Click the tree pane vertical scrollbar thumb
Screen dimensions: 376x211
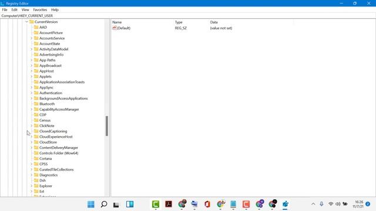tap(107, 126)
